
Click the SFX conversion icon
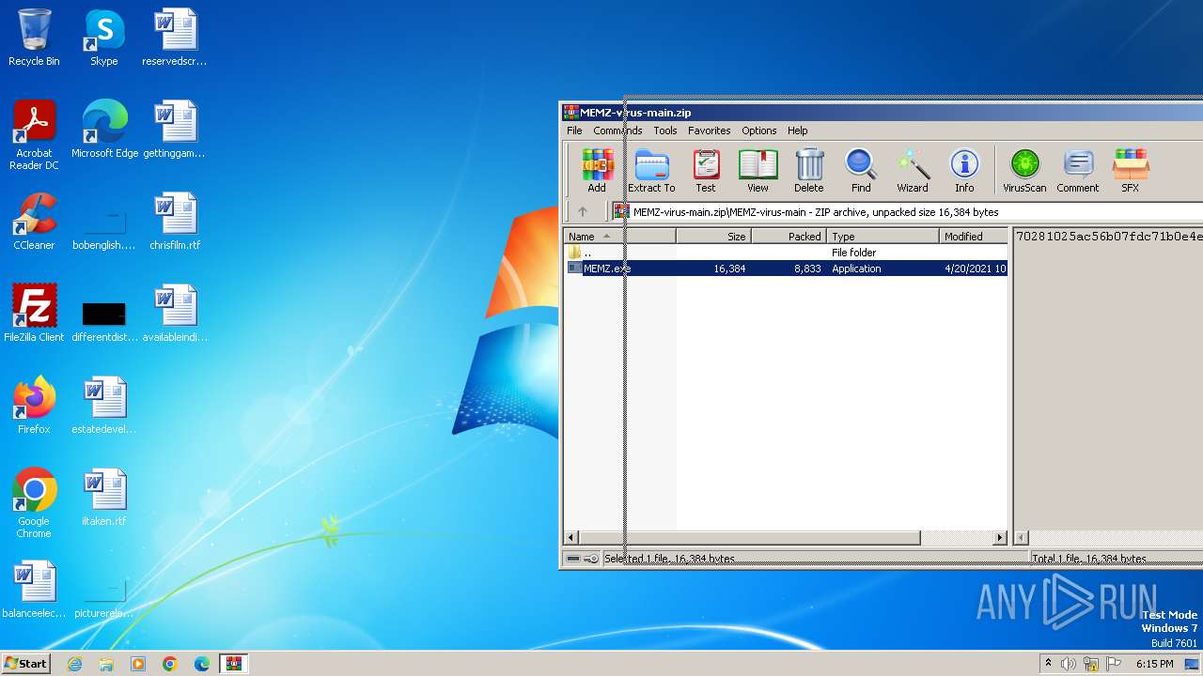point(1130,171)
